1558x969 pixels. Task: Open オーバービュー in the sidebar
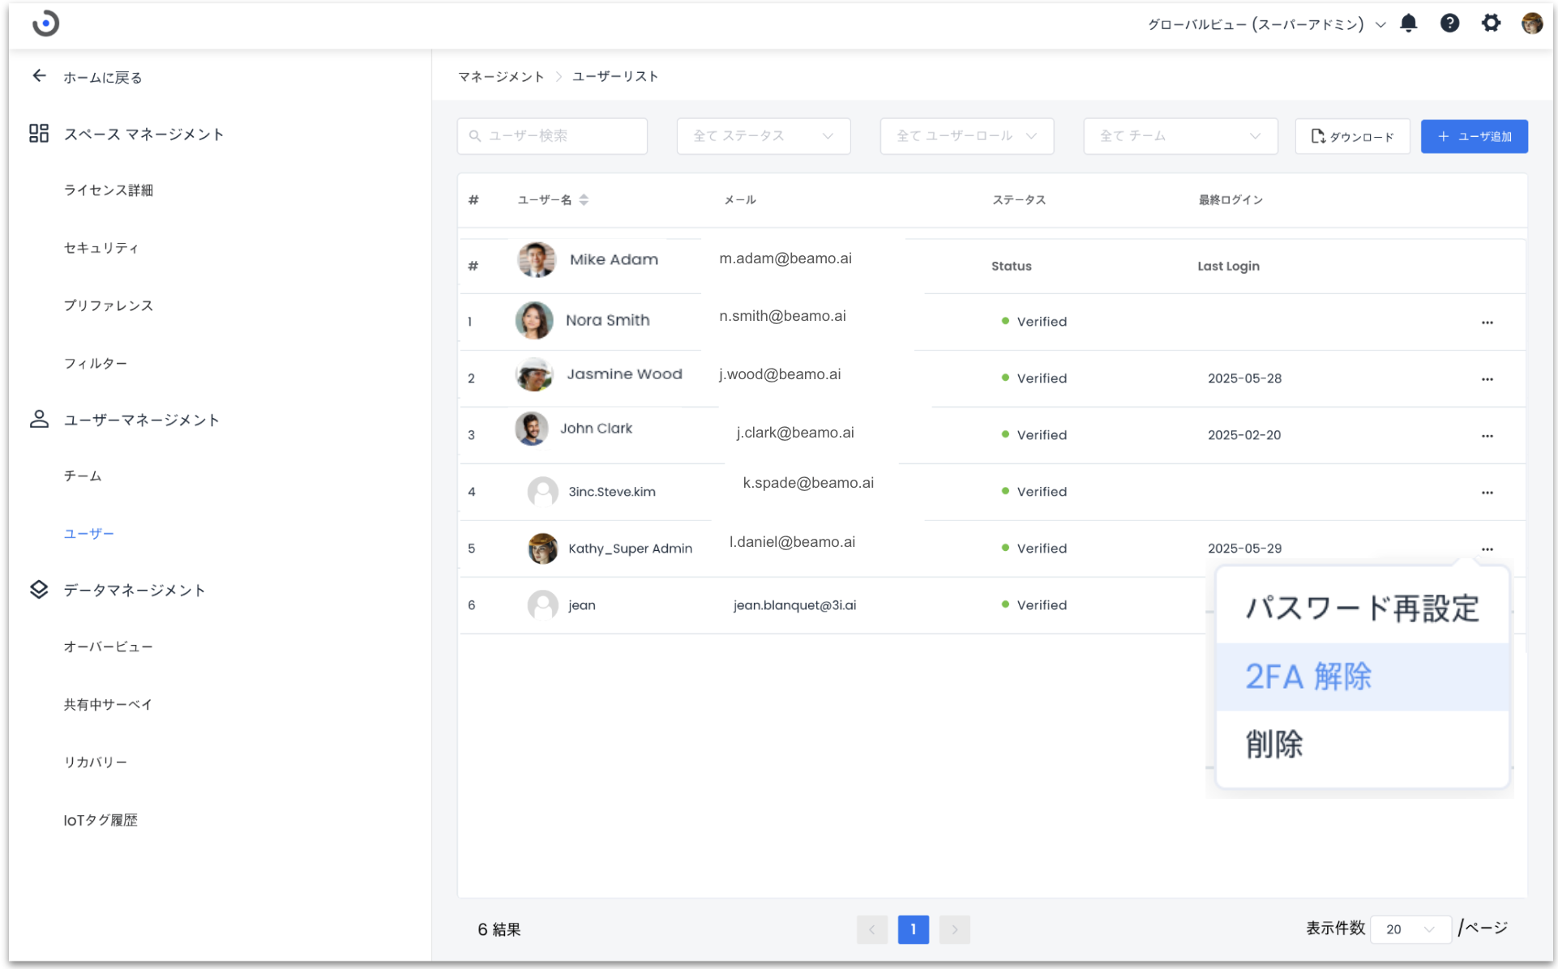(x=109, y=647)
